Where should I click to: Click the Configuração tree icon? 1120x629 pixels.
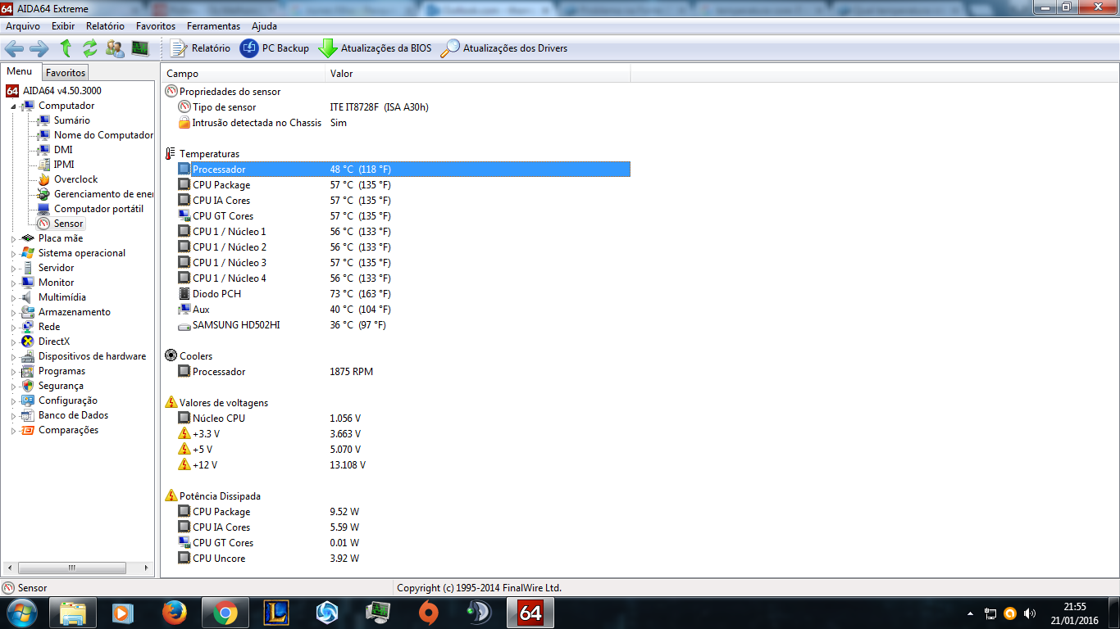(x=28, y=400)
